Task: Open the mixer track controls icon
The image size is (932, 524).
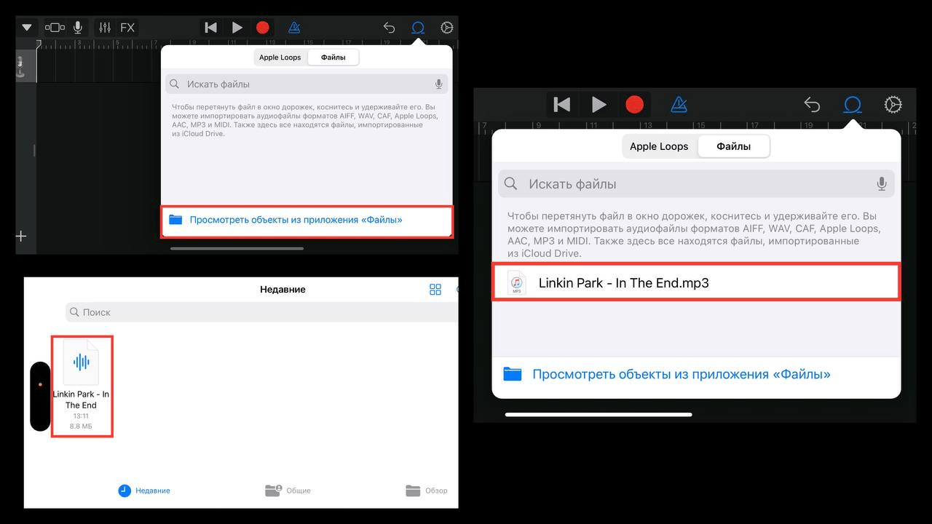Action: [105, 28]
